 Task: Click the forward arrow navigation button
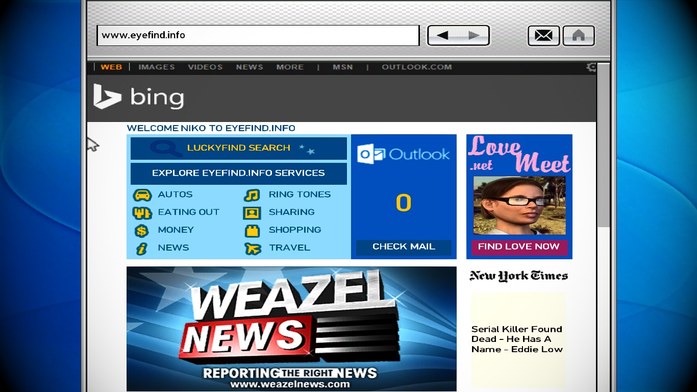point(474,36)
